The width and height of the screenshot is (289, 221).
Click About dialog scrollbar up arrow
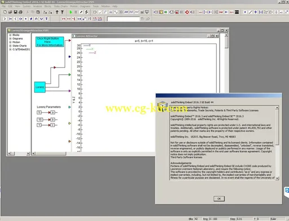coord(277,108)
